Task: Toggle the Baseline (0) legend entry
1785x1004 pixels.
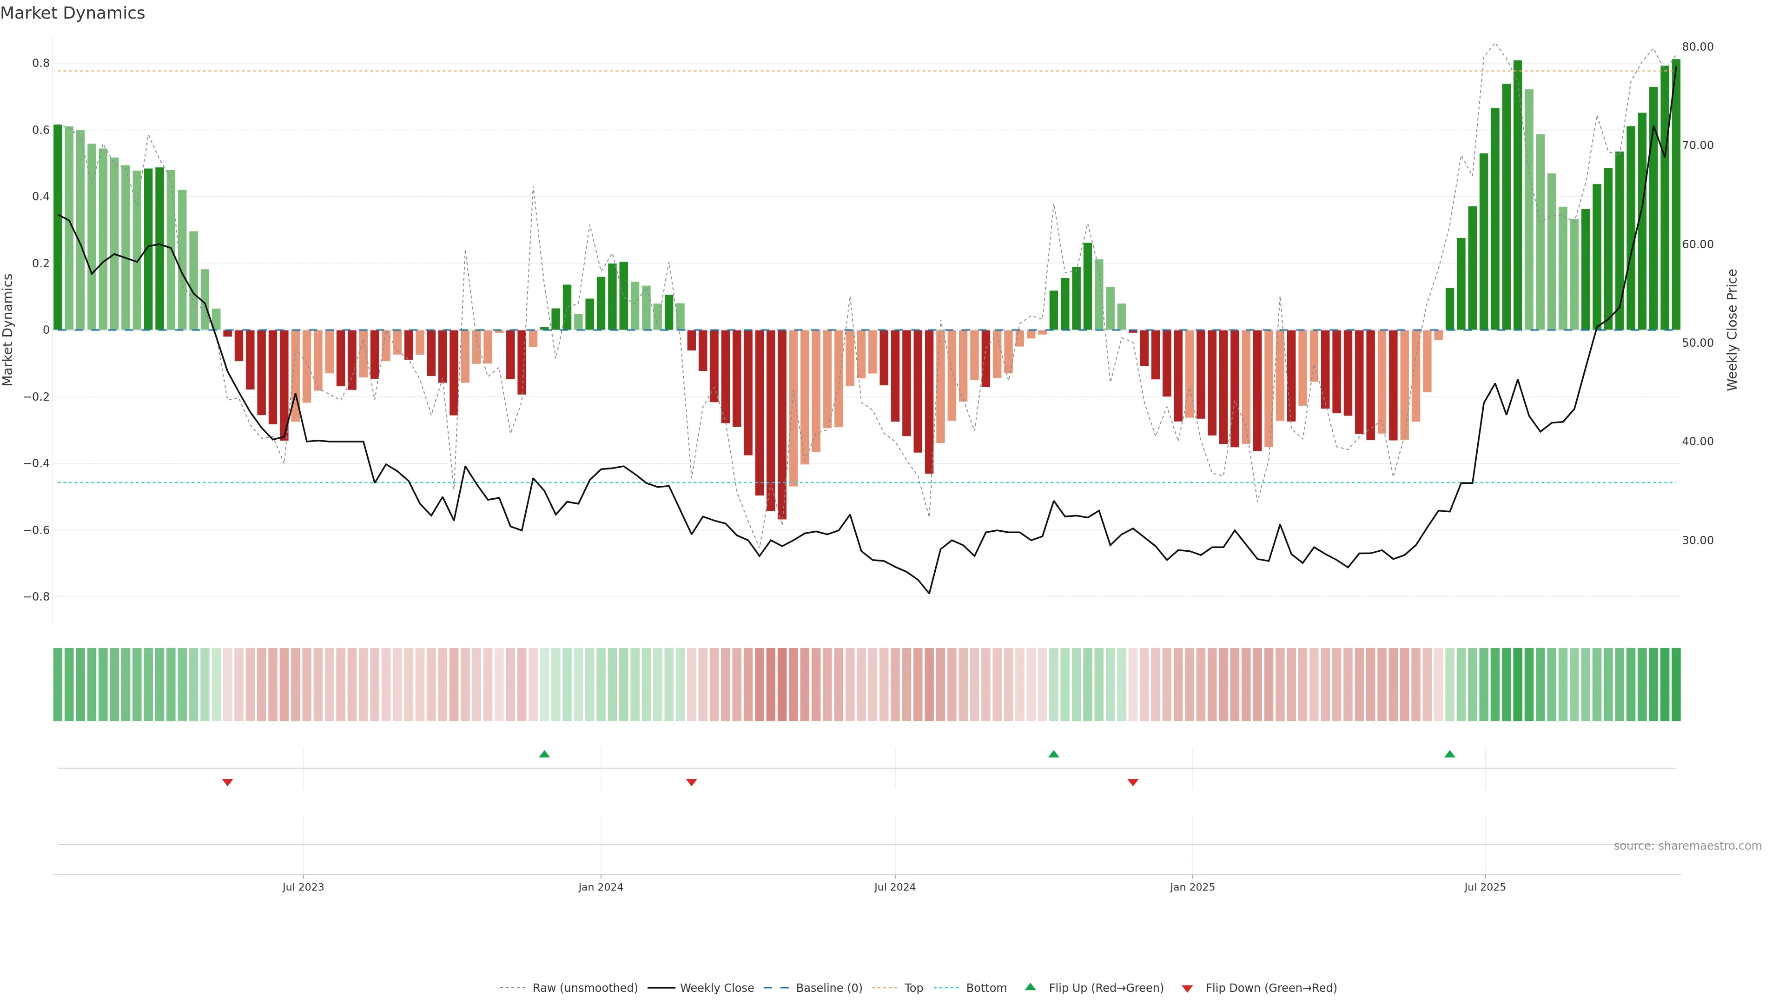Action: [828, 987]
